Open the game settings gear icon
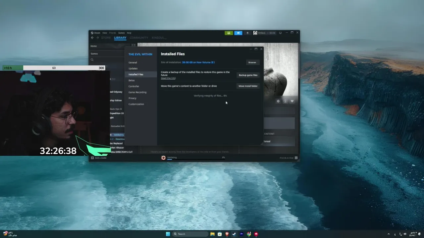Screen dimensions: 424x238 [278, 101]
